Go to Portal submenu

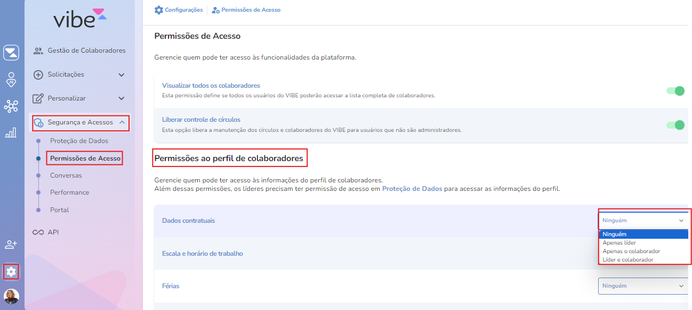[x=60, y=210]
